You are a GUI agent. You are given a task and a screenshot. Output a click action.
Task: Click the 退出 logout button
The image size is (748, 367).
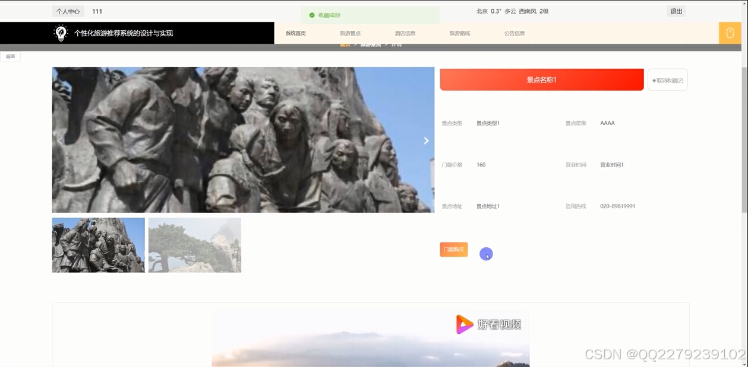(x=676, y=11)
